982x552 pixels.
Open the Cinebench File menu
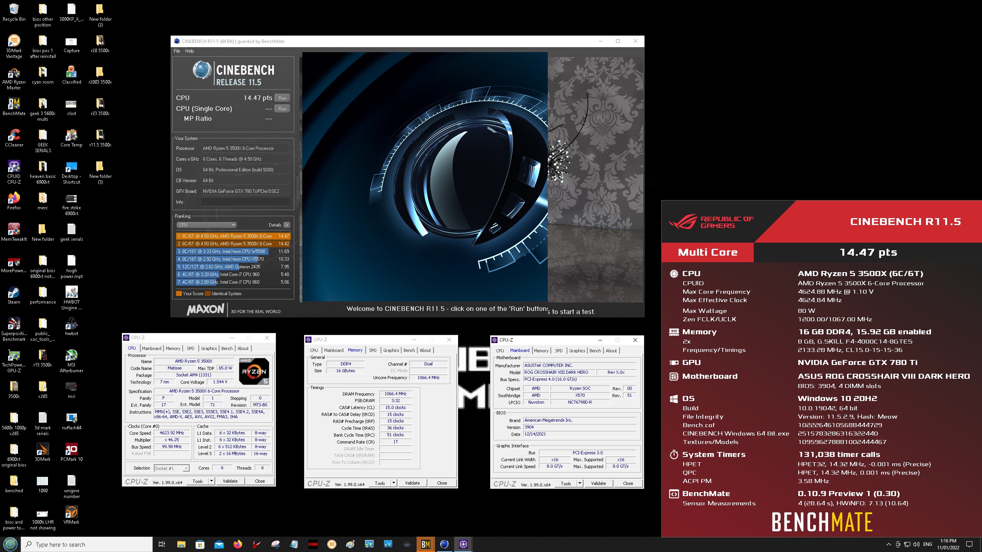pyautogui.click(x=177, y=51)
